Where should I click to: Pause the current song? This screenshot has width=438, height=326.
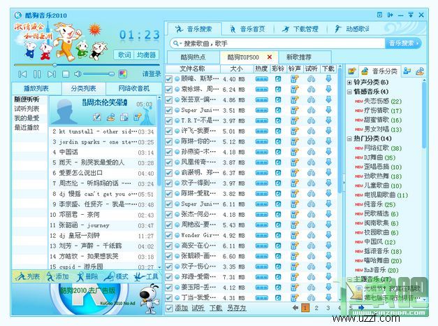(37, 74)
